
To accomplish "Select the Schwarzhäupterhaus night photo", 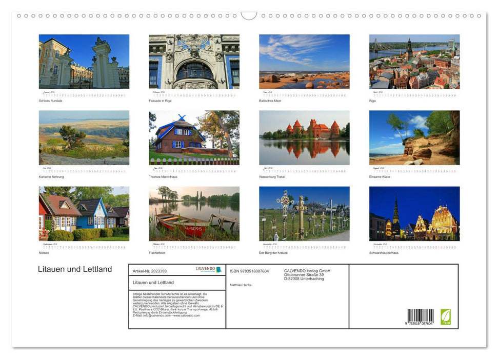I will [414, 213].
